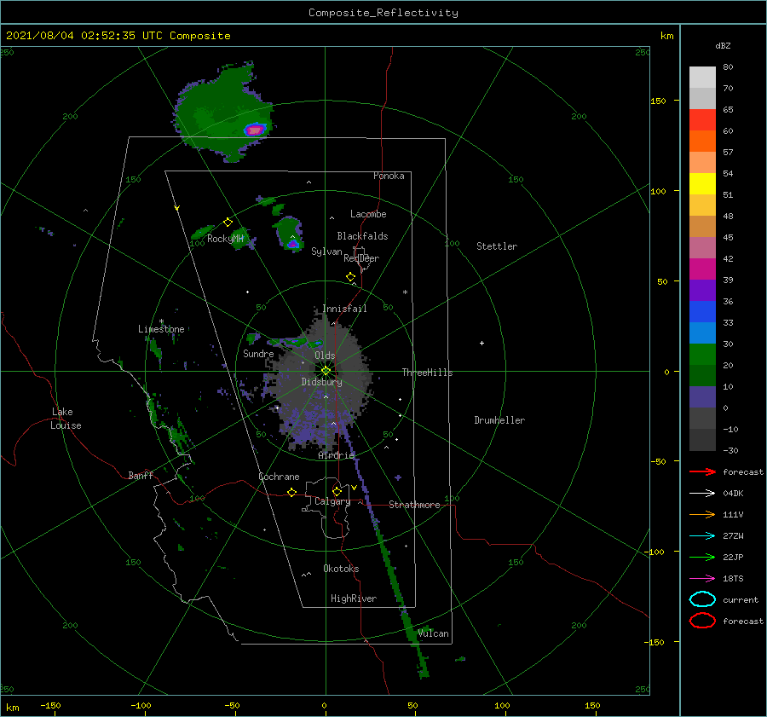Screen dimensions: 767x717
Task: Click the yellow radar-site diamond at map center
Action: tap(326, 371)
